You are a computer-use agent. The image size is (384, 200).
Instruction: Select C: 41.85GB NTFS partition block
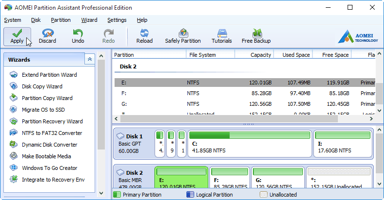[x=250, y=144]
